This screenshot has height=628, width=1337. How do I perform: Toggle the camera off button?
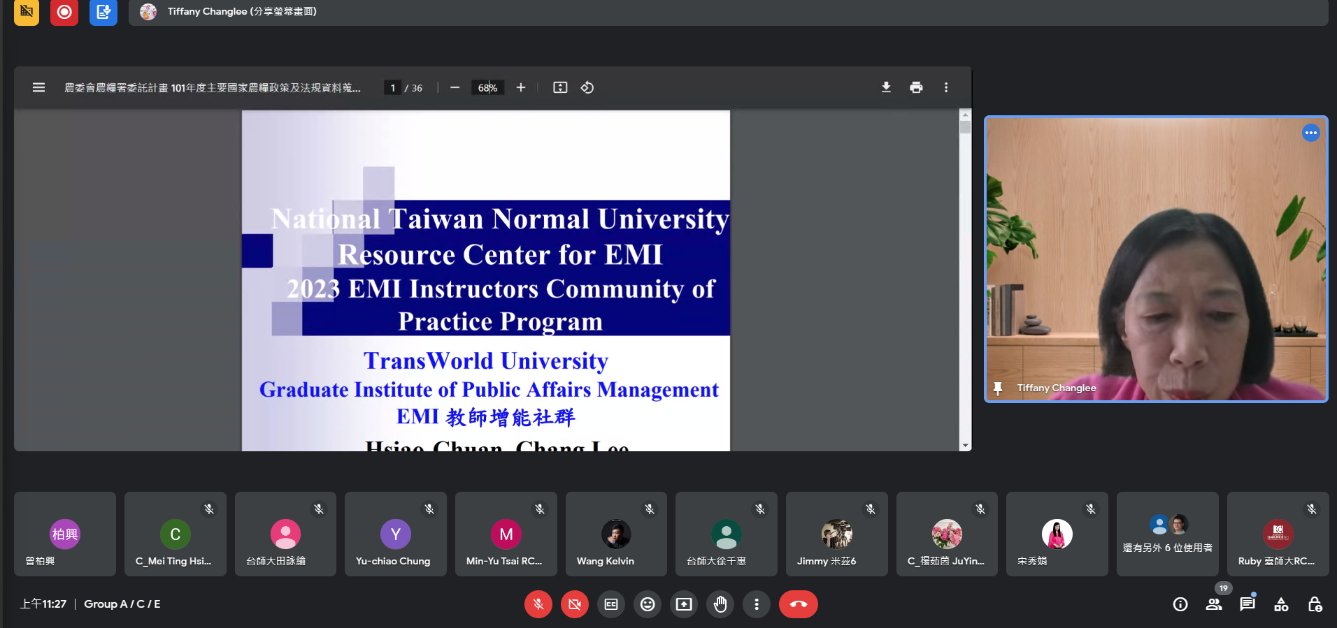coord(575,604)
